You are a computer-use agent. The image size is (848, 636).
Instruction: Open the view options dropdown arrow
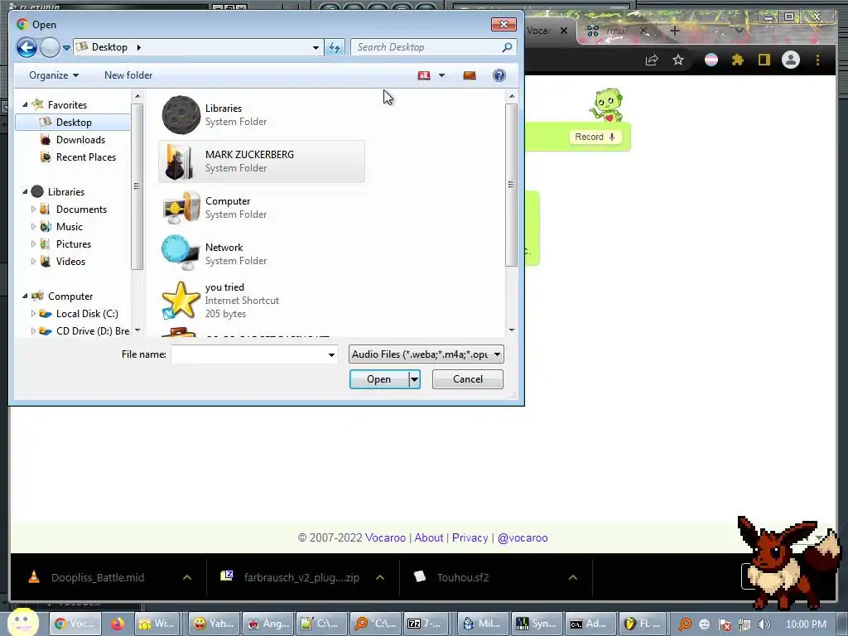click(442, 75)
